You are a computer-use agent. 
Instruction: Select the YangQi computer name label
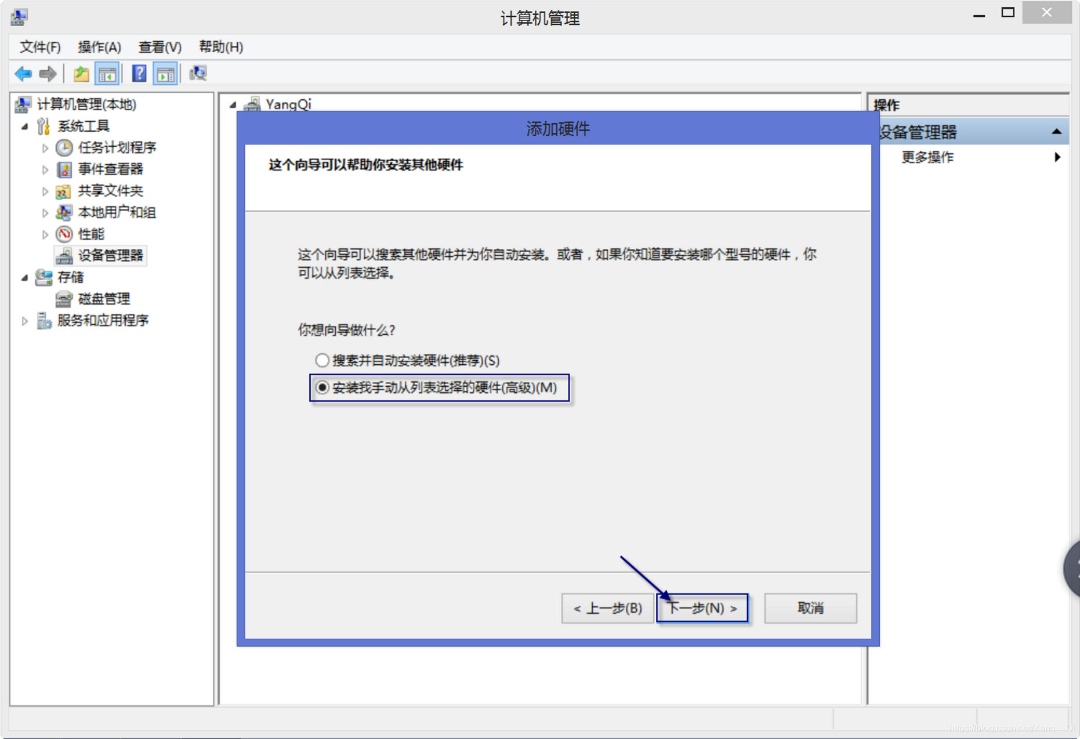(288, 104)
